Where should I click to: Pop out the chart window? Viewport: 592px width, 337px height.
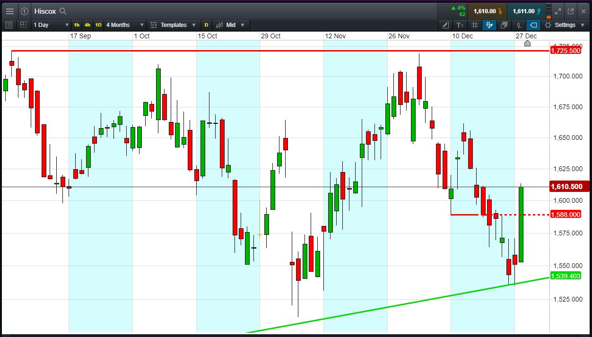(570, 11)
